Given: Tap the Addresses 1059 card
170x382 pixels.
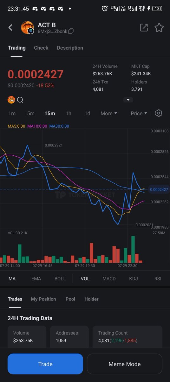Looking at the screenshot, I should [69, 337].
